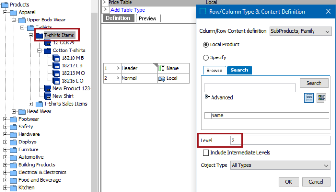Switch to the Preview tab
Screen dimensions: 336x192
pyautogui.click(x=147, y=18)
